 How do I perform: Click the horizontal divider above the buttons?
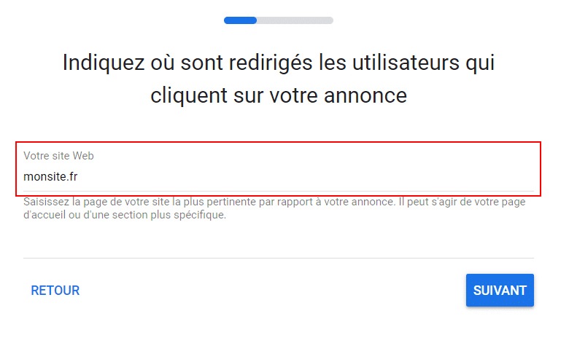(x=278, y=258)
